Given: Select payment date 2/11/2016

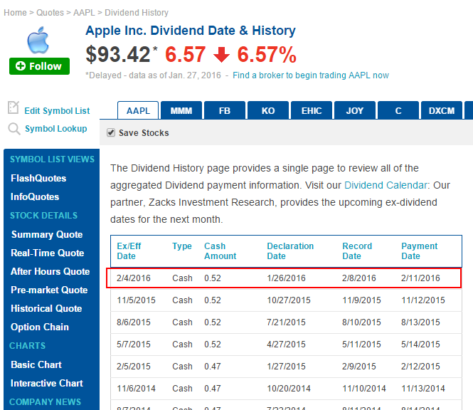Looking at the screenshot, I should [x=420, y=278].
